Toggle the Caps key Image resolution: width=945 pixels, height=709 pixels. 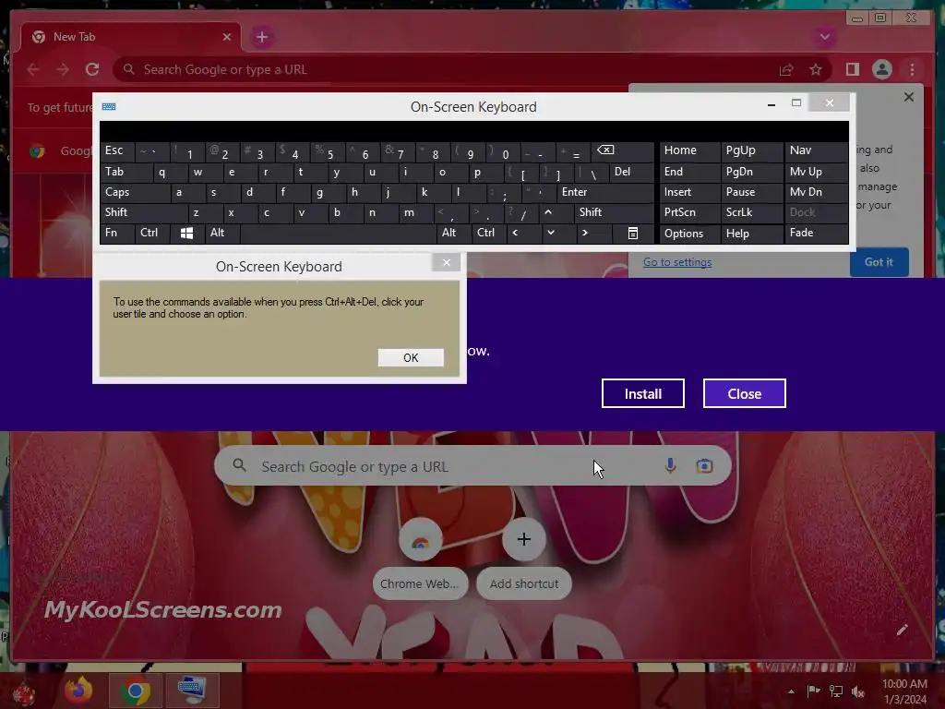135,192
